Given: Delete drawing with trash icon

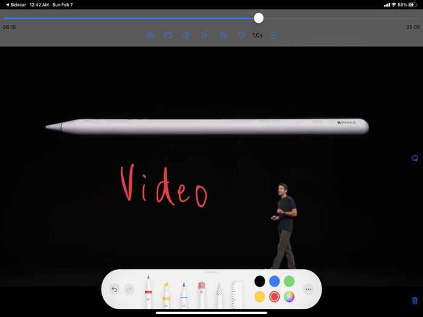Looking at the screenshot, I should click(x=415, y=301).
